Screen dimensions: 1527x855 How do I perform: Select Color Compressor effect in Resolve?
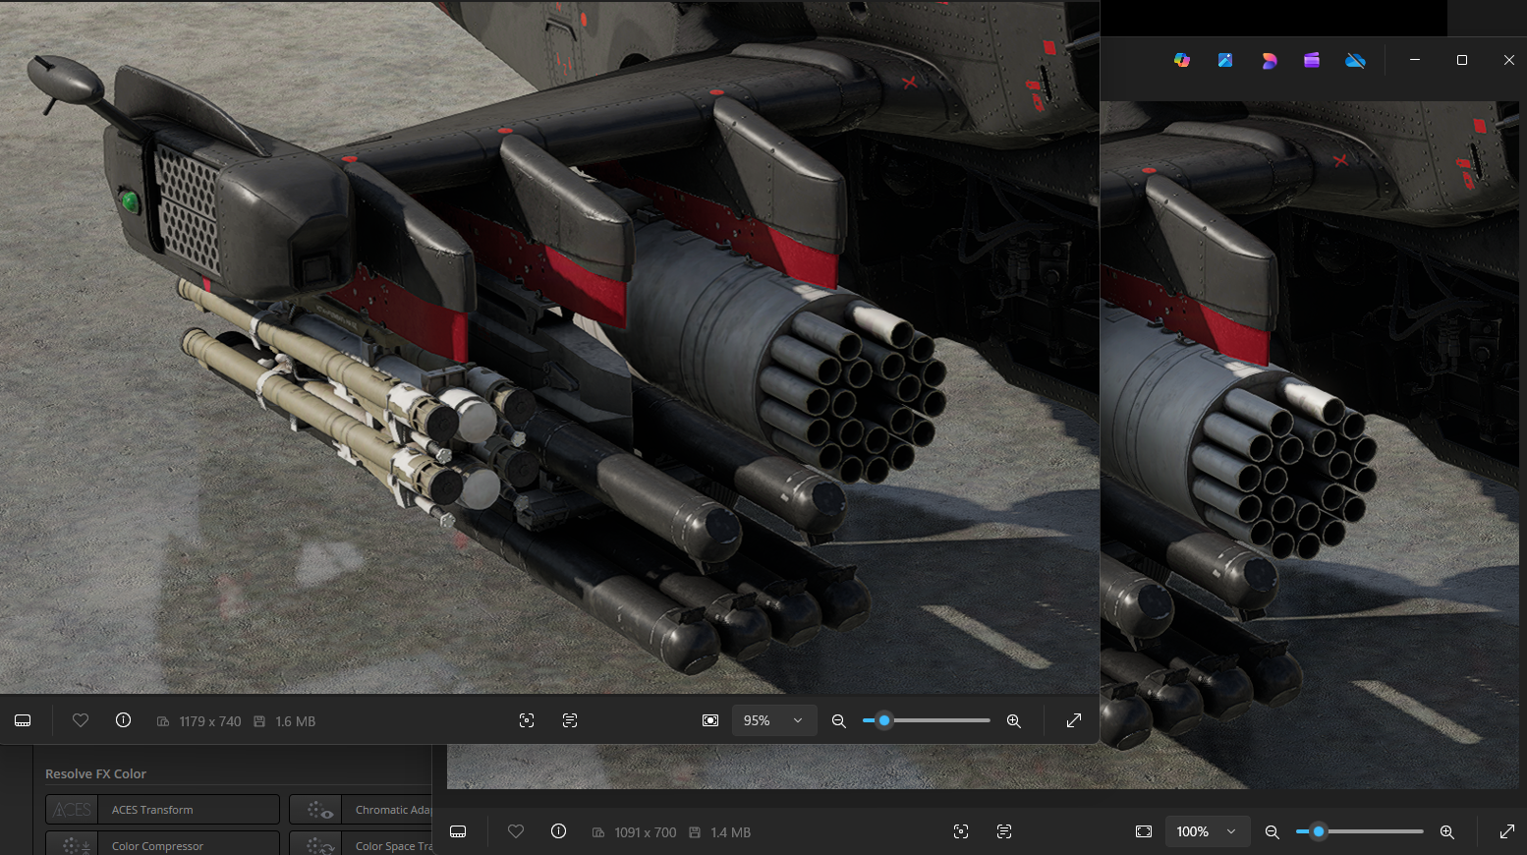(162, 845)
